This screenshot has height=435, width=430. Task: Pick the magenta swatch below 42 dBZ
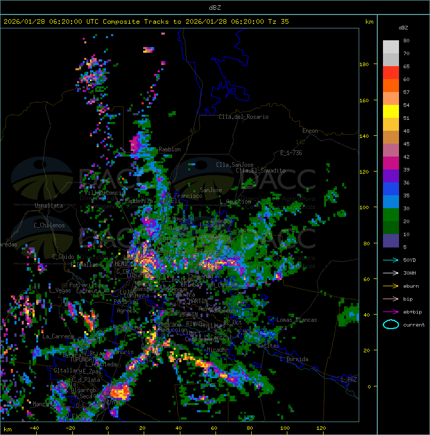391,163
